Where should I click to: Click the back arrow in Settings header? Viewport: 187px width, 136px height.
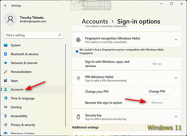(5, 6)
